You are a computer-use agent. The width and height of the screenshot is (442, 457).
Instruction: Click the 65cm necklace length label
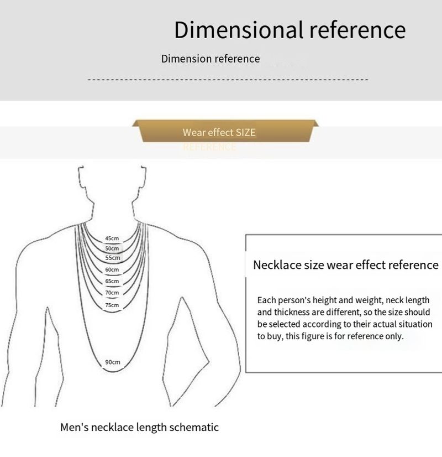[112, 281]
